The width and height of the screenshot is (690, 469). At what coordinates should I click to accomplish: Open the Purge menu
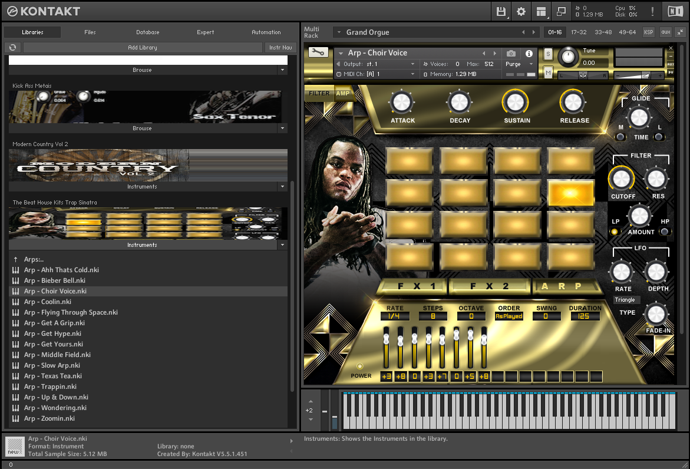point(519,64)
